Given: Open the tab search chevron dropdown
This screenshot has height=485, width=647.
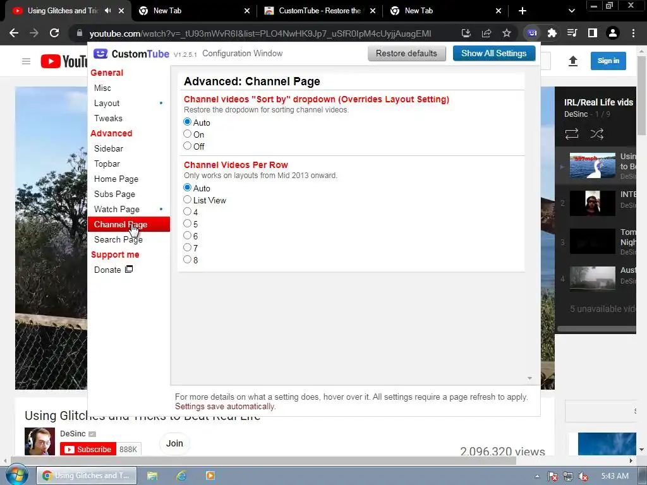Looking at the screenshot, I should pyautogui.click(x=571, y=11).
